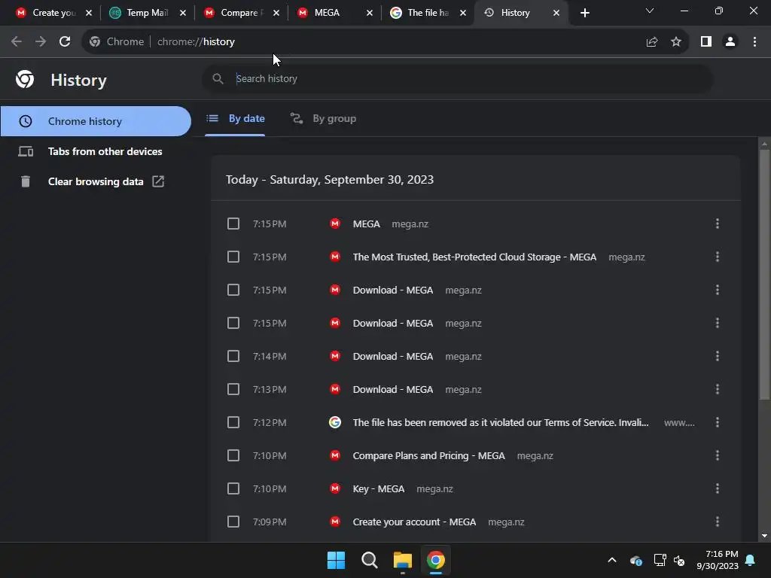Tick checkbox for Compare Plans and Pricing entry

pos(233,455)
